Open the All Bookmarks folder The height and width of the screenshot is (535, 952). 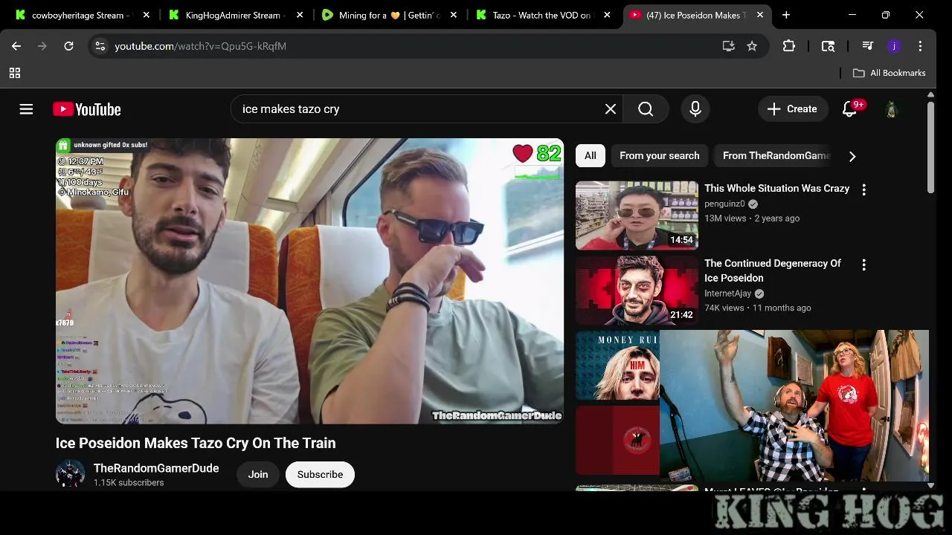click(x=890, y=73)
